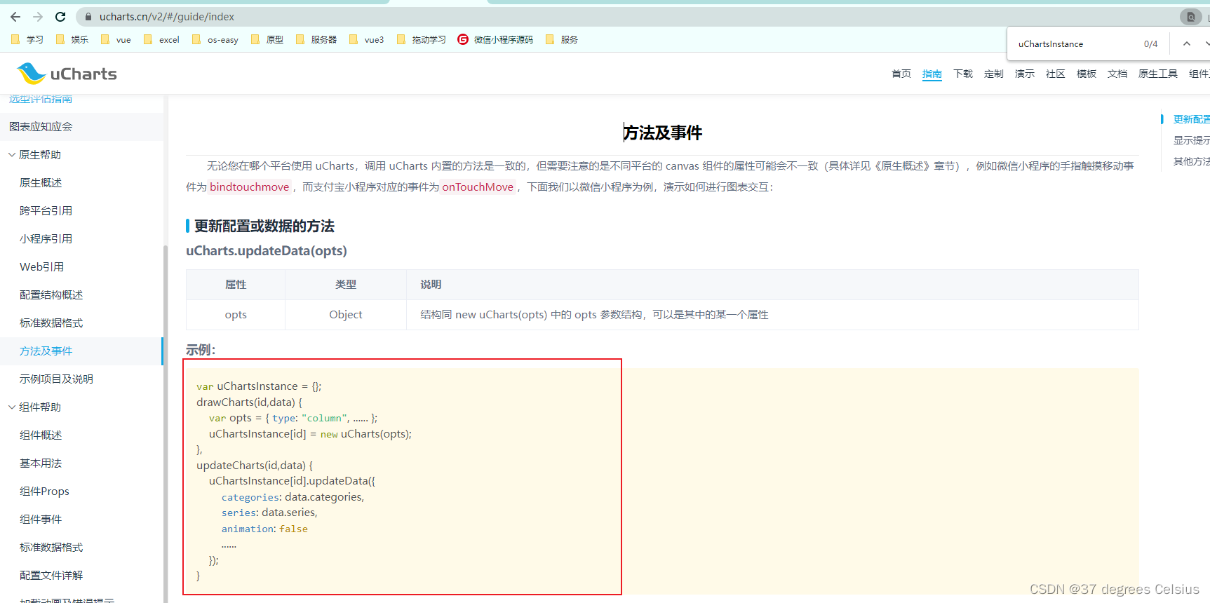Screen dimensions: 1210x603
Task: Jump to 其他方法 anchor on right
Action: coord(1191,161)
